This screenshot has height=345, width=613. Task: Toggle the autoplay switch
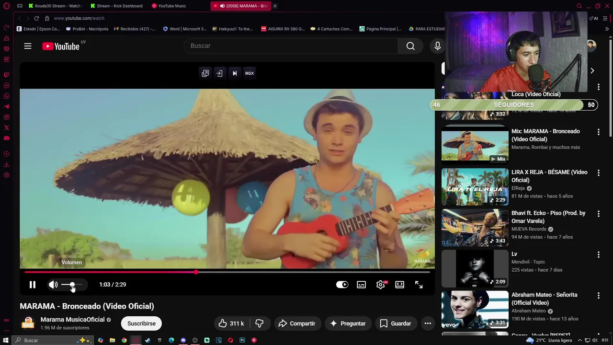(x=342, y=285)
